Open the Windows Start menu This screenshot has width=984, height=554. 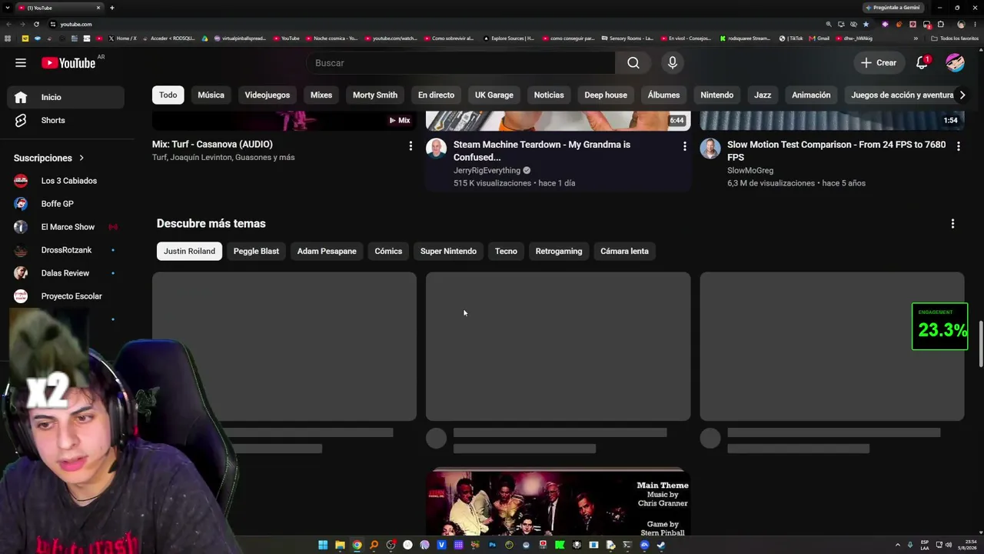tap(323, 545)
